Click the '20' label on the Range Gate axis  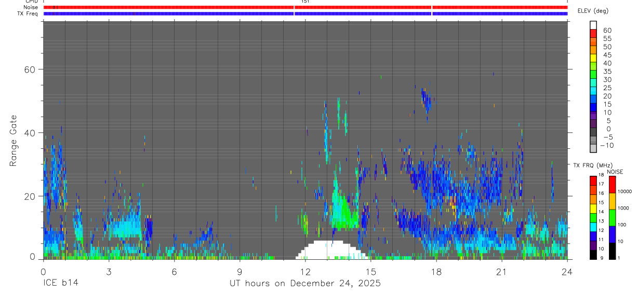[31, 196]
